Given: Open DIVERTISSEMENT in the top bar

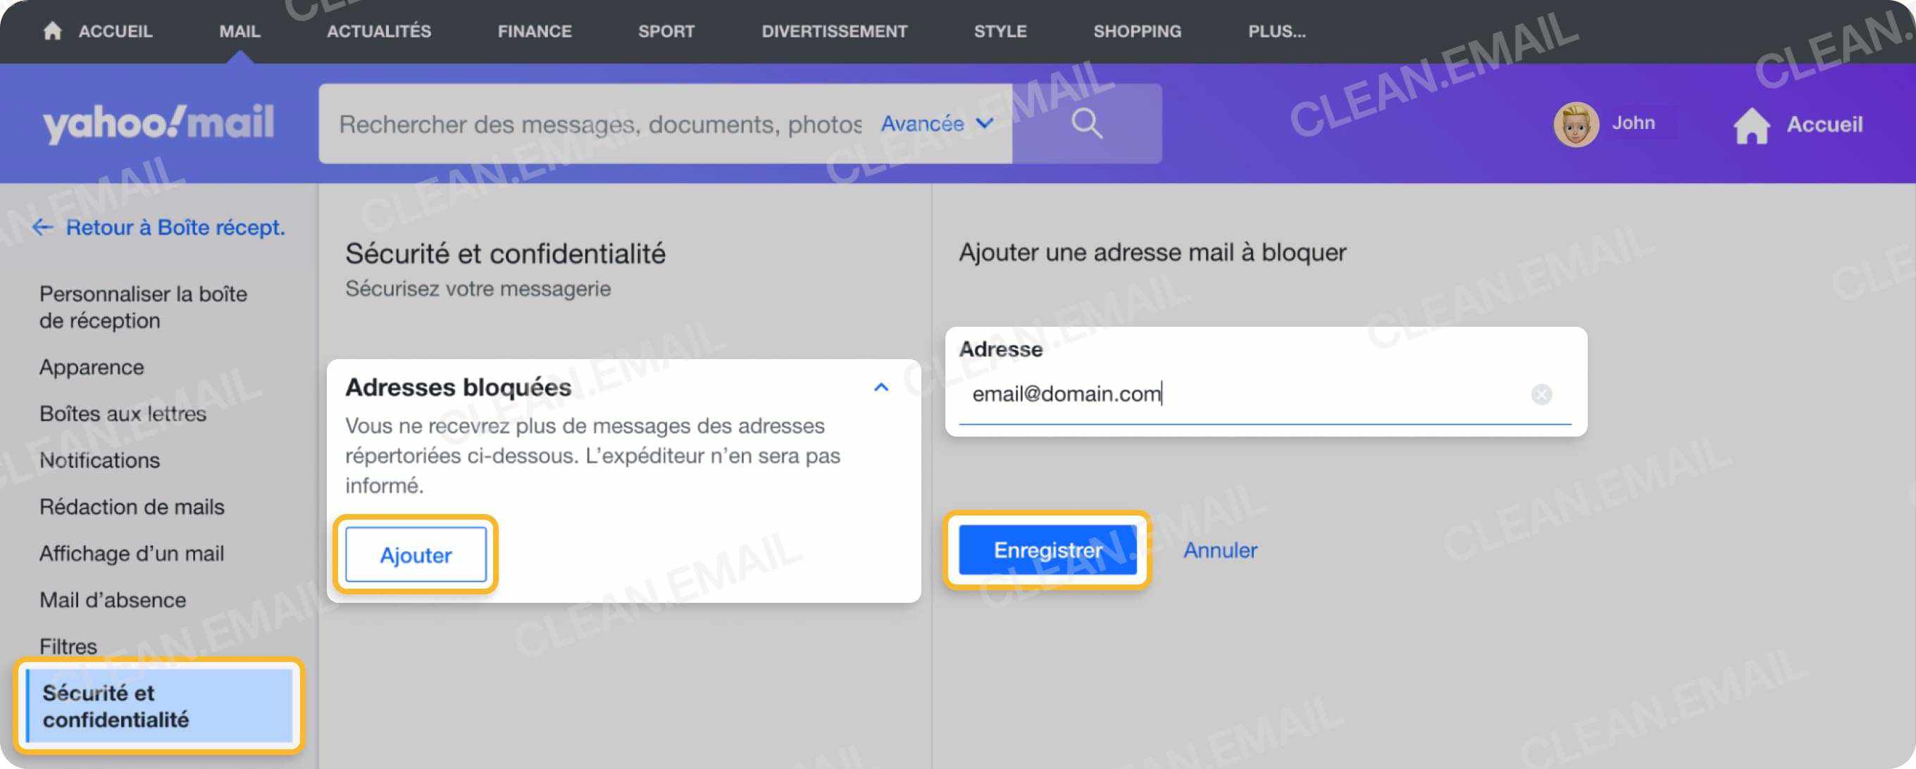Looking at the screenshot, I should (x=834, y=31).
